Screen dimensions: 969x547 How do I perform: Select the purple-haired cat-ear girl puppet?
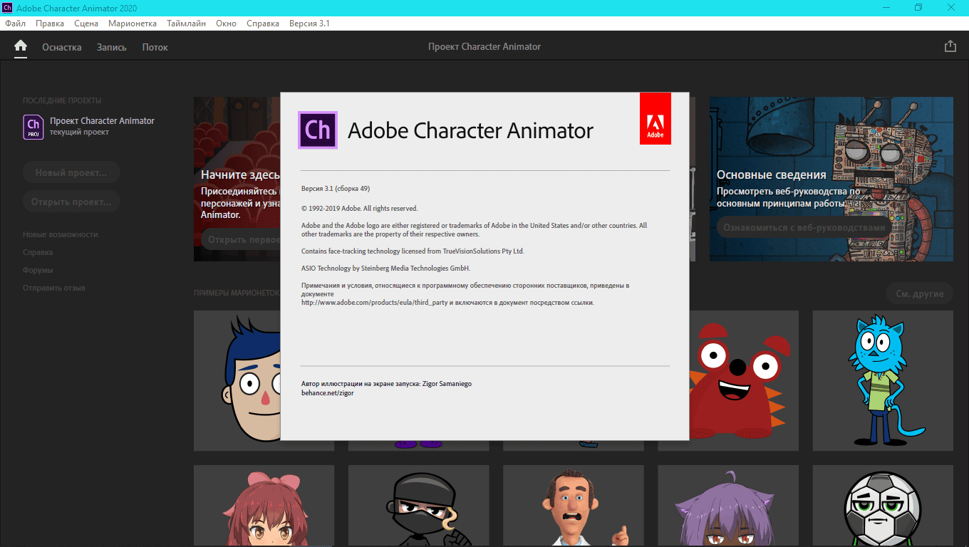click(727, 506)
